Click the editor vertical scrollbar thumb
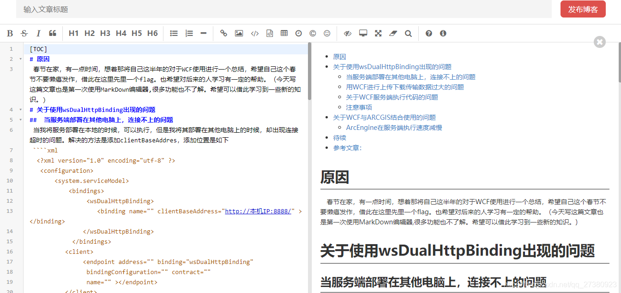This screenshot has height=293, width=621. point(309,71)
